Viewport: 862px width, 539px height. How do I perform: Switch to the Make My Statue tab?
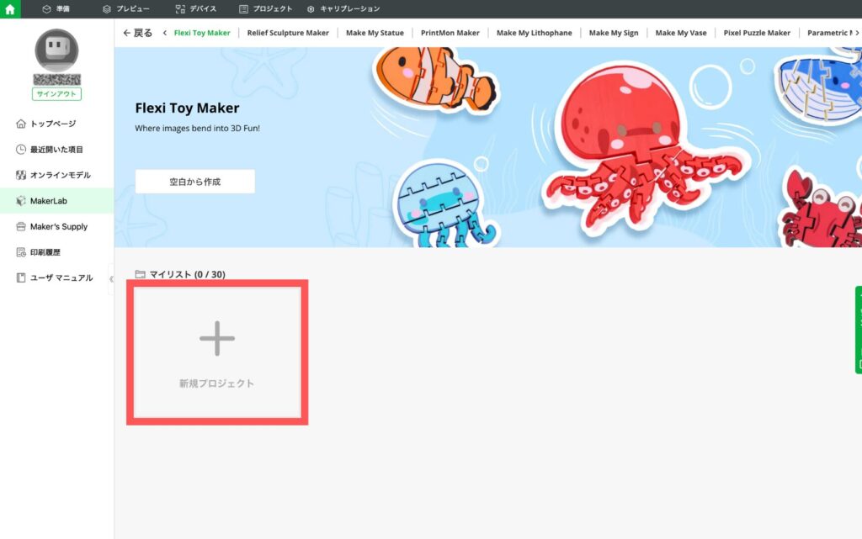pos(375,33)
